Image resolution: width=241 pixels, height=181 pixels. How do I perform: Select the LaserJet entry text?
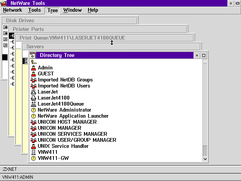pos(48,92)
